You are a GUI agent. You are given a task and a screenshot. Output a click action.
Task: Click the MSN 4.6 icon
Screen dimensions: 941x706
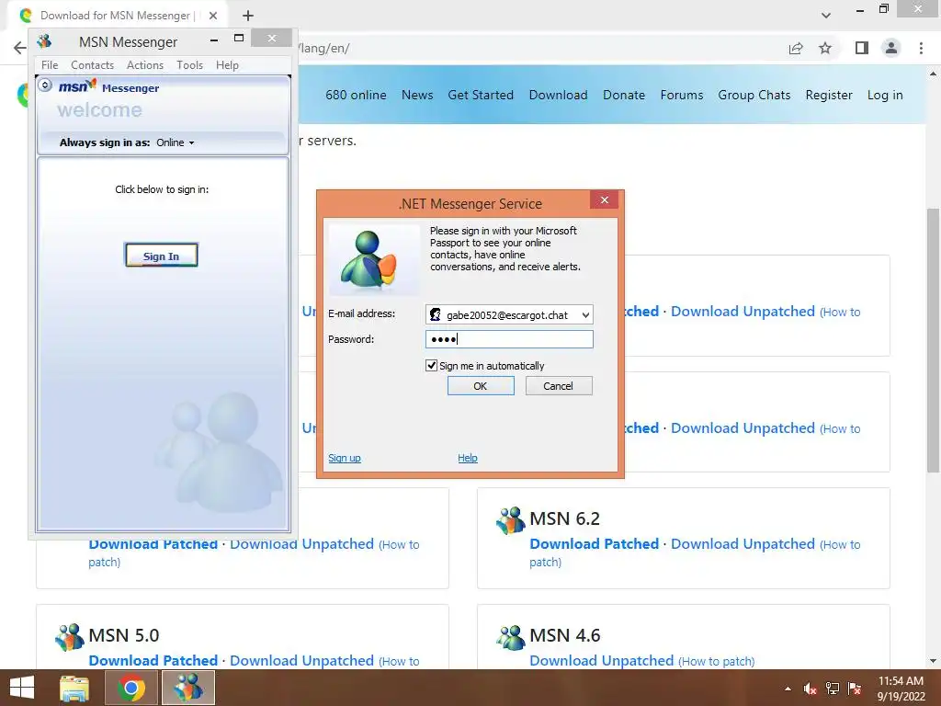tap(511, 636)
